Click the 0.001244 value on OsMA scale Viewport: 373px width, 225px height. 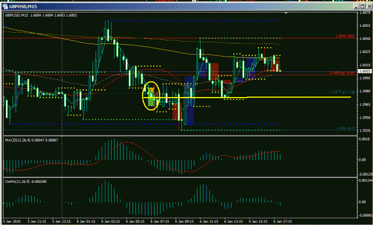[x=365, y=180]
